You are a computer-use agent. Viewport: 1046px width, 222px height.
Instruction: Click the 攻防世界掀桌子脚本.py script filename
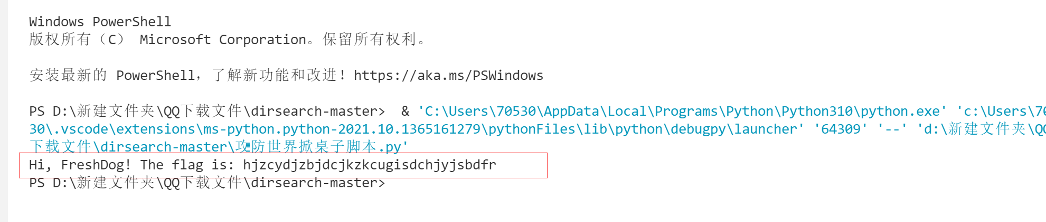point(320,147)
